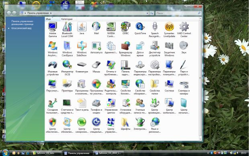
Task: Launch the Java control panel
Action: point(82,28)
